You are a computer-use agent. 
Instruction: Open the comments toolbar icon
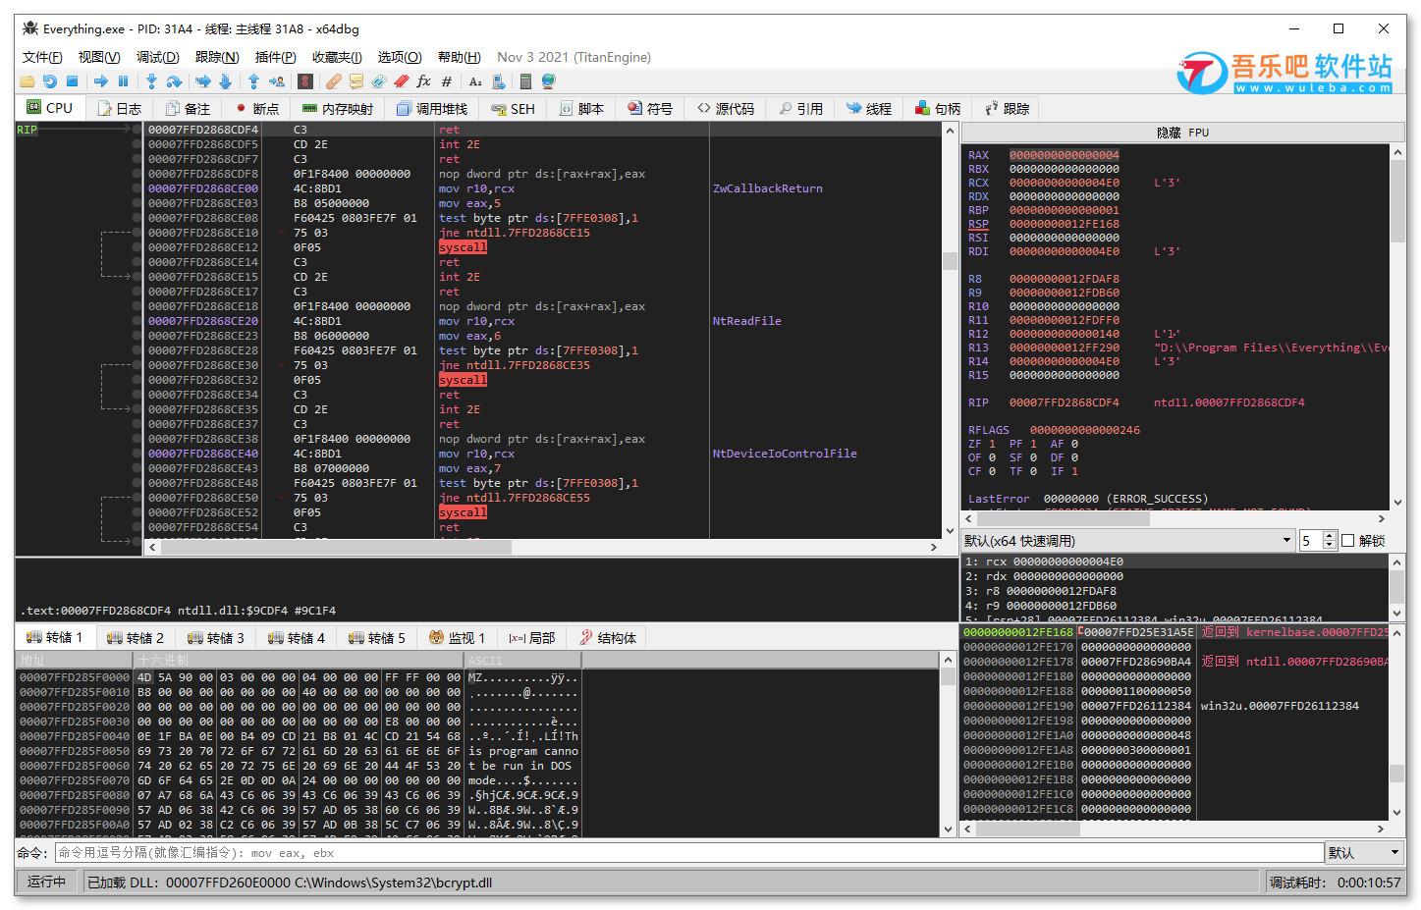pyautogui.click(x=356, y=81)
